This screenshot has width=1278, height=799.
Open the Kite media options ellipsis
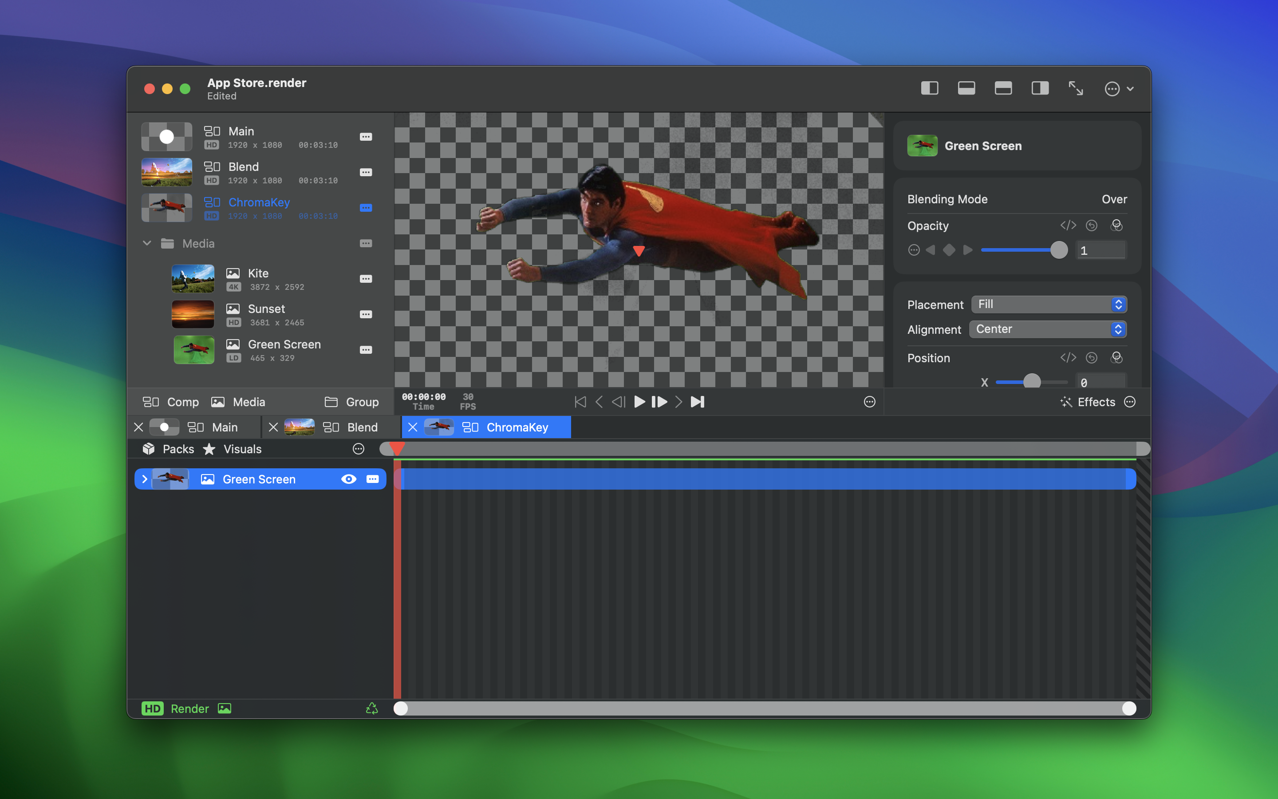[x=366, y=279]
